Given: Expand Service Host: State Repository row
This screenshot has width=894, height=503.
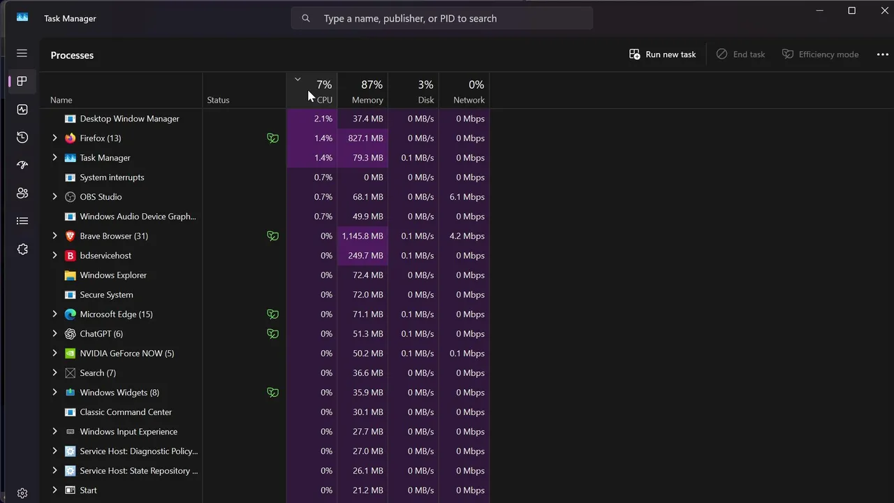Looking at the screenshot, I should click(x=54, y=471).
